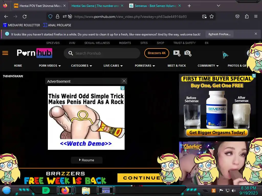
Task: Open the site permissions icon in address bar
Action: point(64,17)
